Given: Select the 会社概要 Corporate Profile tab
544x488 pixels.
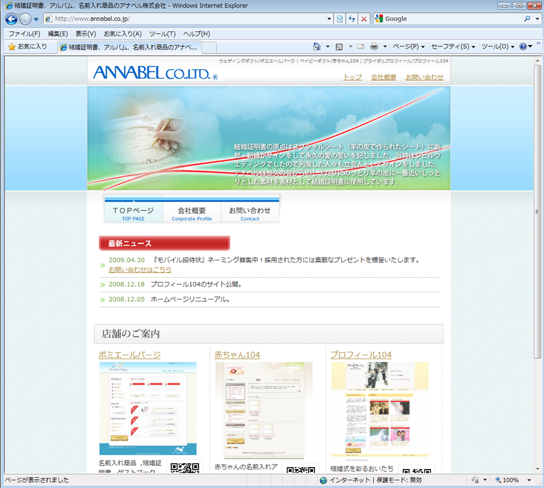Looking at the screenshot, I should pyautogui.click(x=192, y=213).
